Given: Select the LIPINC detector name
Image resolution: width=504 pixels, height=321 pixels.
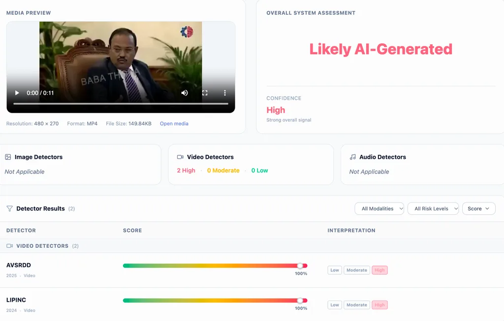Looking at the screenshot, I should click(x=16, y=300).
